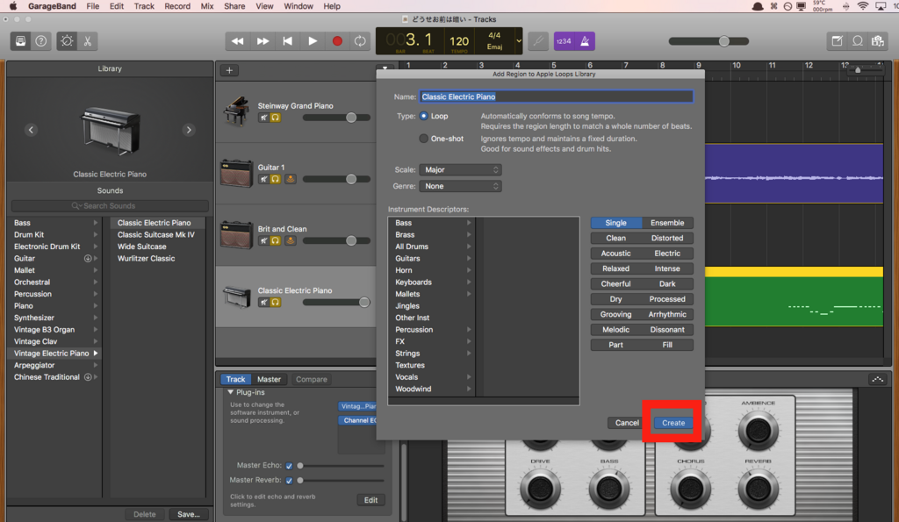Select the One-shot radio button
Image resolution: width=899 pixels, height=522 pixels.
[x=424, y=139]
